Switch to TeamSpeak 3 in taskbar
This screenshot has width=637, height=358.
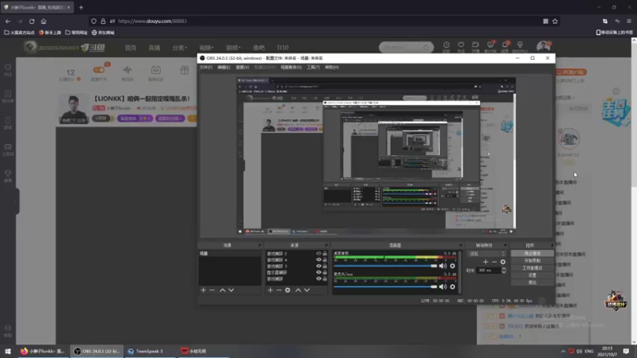tap(149, 351)
